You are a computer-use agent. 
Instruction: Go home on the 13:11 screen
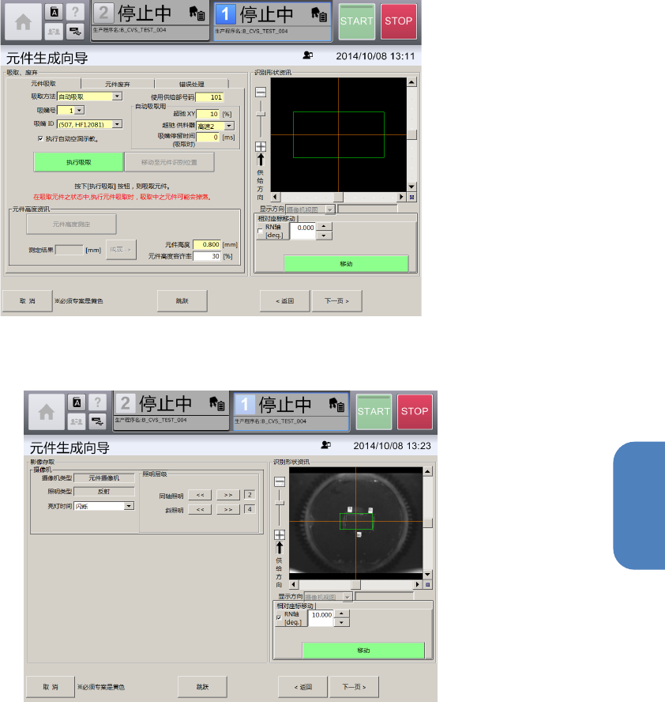(x=23, y=21)
